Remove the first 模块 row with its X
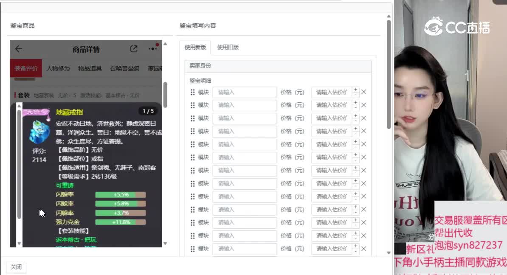The width and height of the screenshot is (507, 275). 364,92
